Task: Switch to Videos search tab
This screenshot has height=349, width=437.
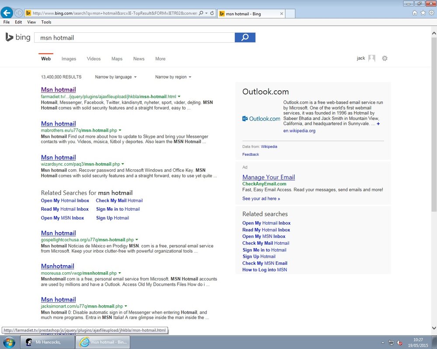Action: tap(94, 59)
